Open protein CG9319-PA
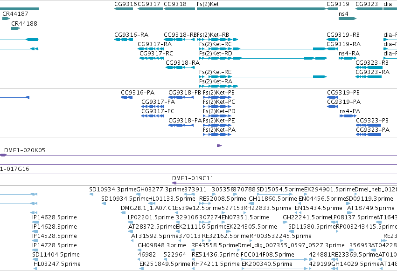The width and height of the screenshot is (397, 271). (344, 102)
